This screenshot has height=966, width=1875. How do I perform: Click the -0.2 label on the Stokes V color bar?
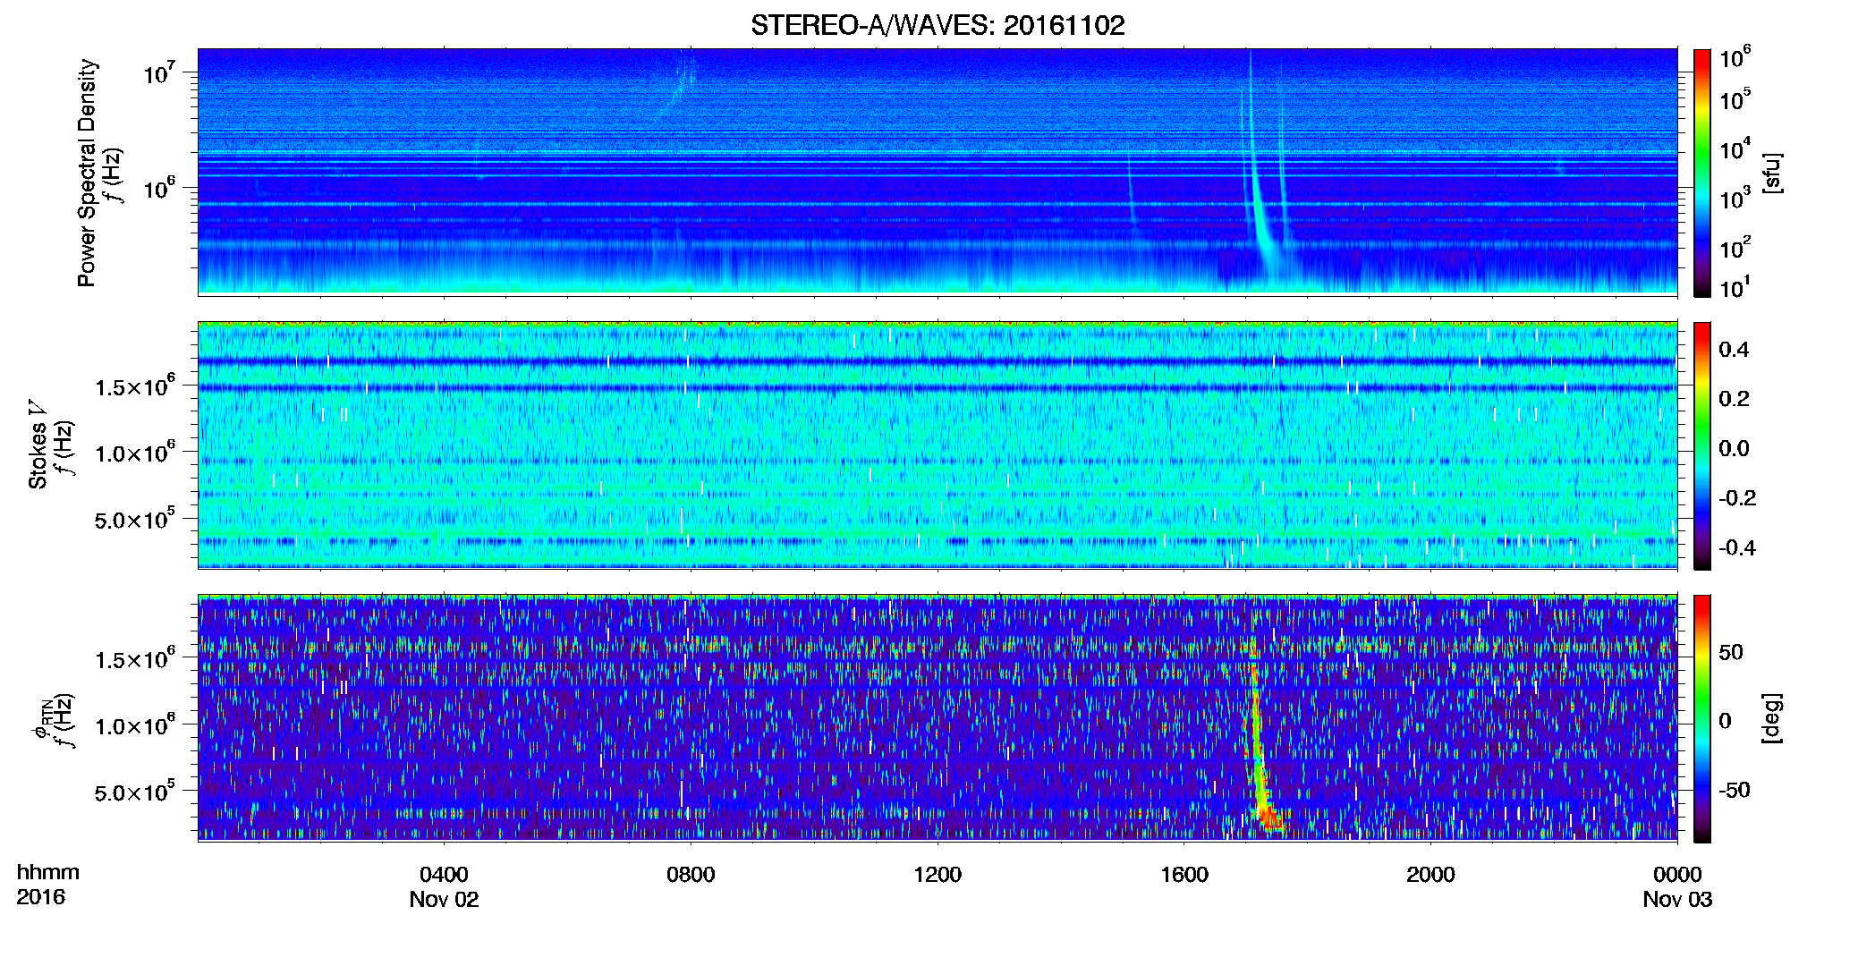tap(1737, 497)
